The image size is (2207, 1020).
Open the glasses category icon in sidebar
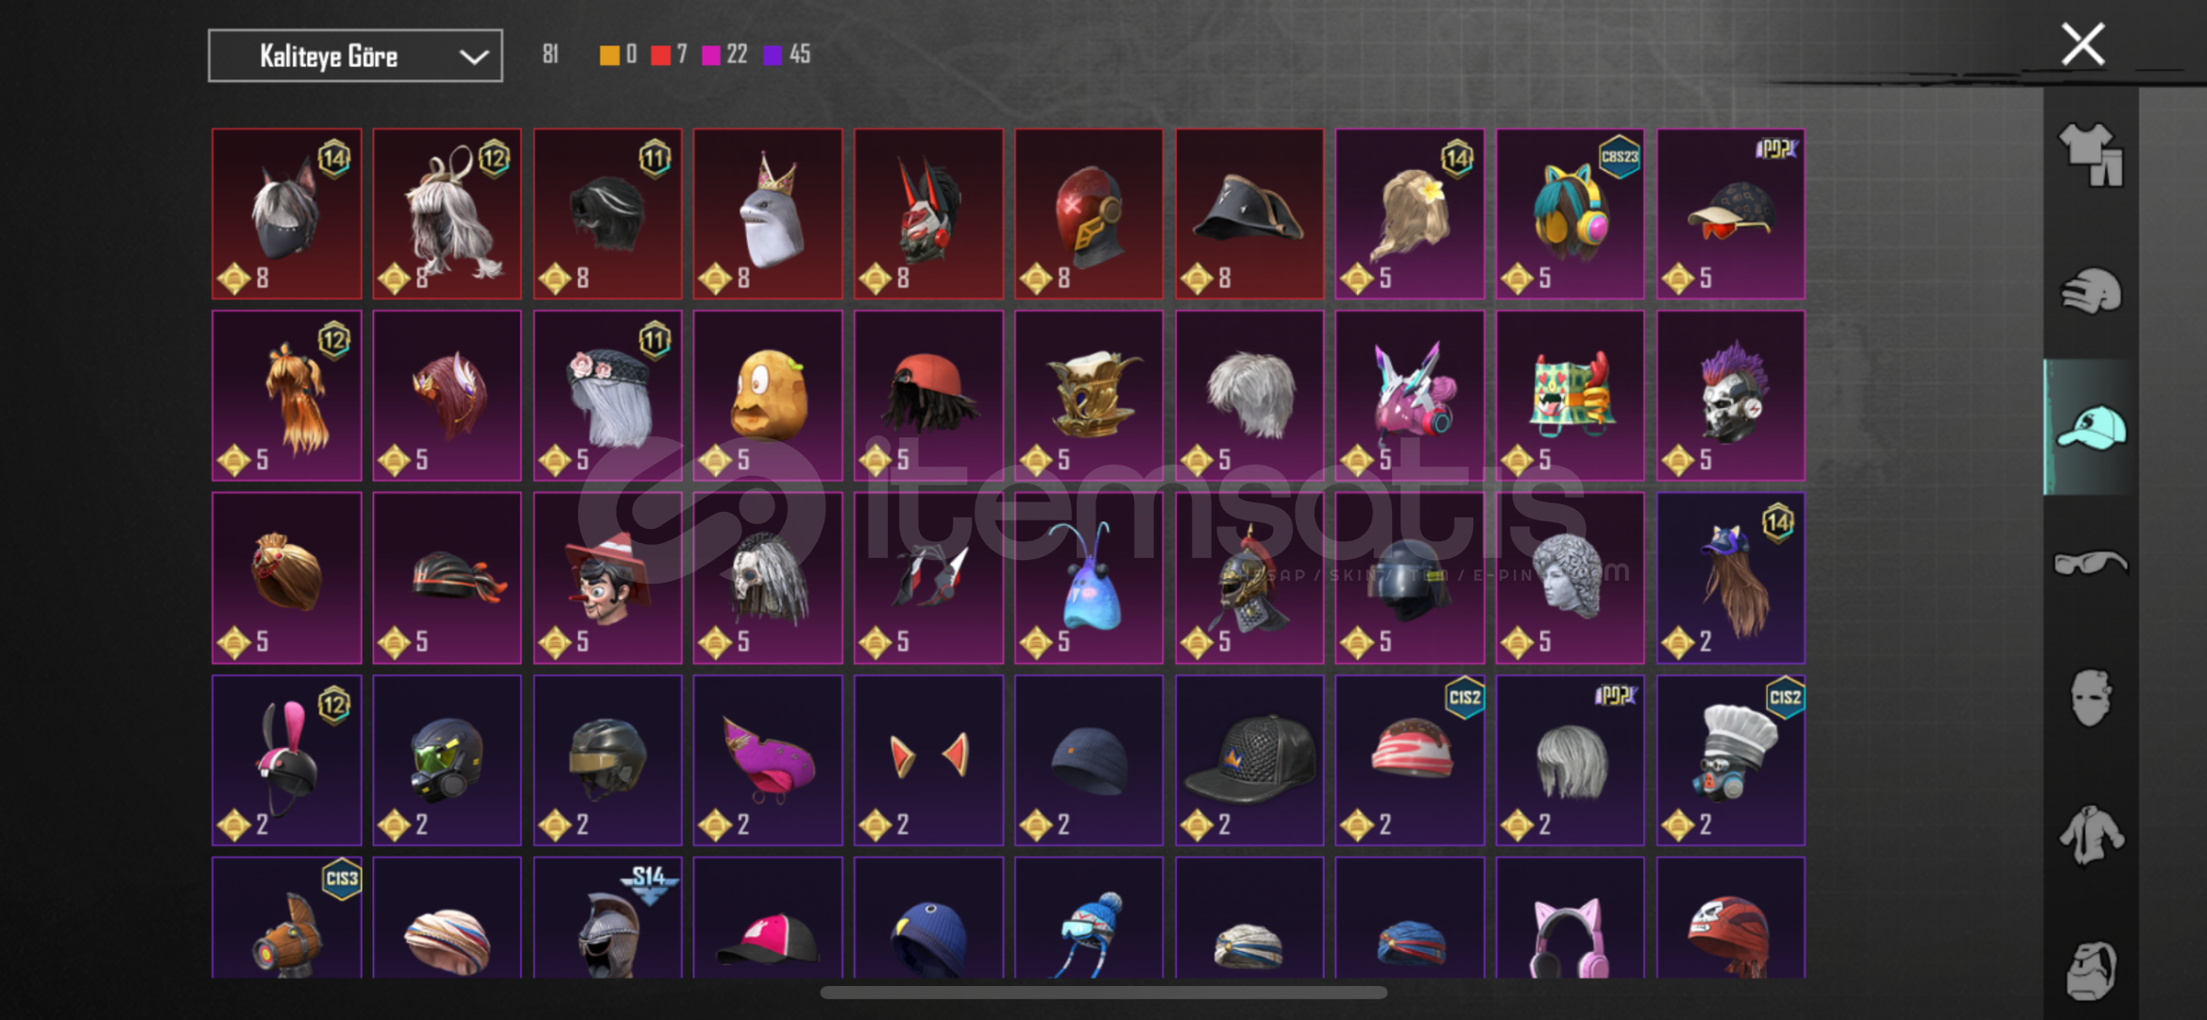click(2091, 564)
